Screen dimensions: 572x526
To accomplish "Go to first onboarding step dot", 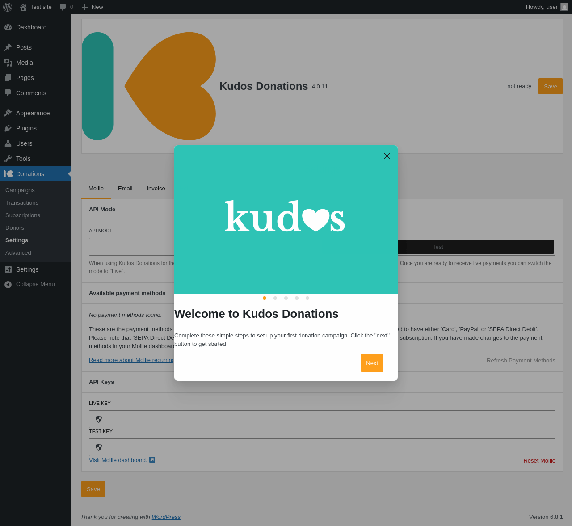I will pyautogui.click(x=265, y=298).
